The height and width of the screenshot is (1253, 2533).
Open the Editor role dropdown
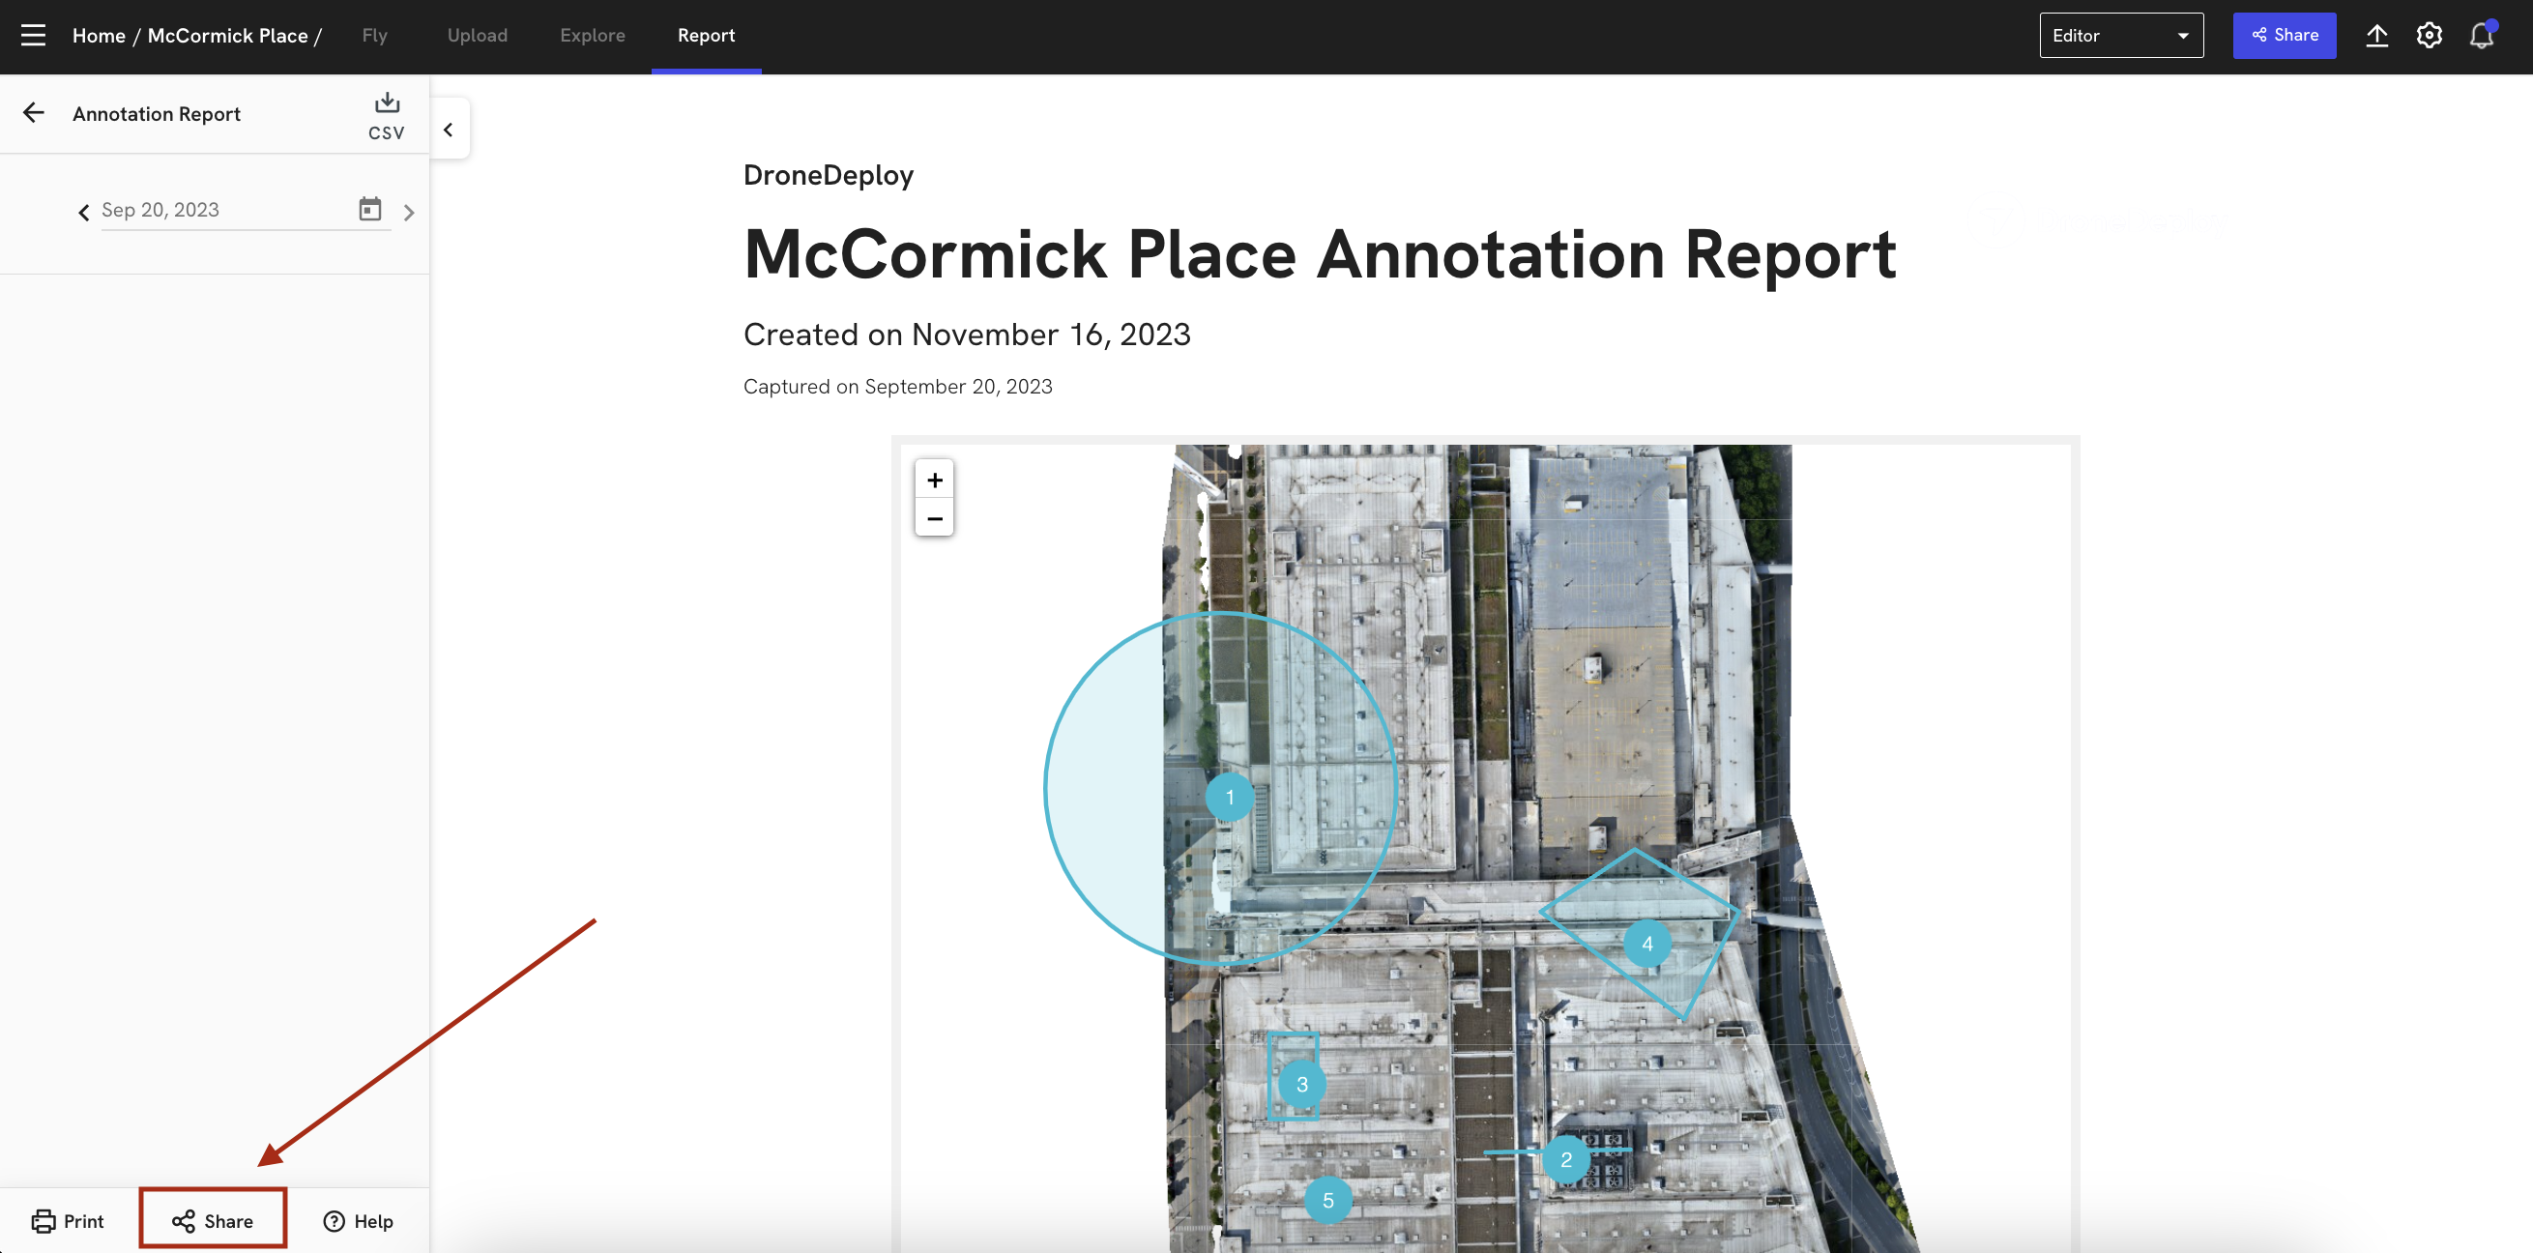click(x=2121, y=36)
